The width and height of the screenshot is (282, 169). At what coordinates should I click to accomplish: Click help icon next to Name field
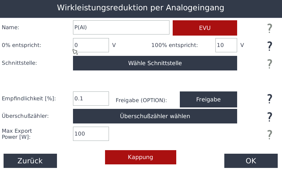(270, 28)
